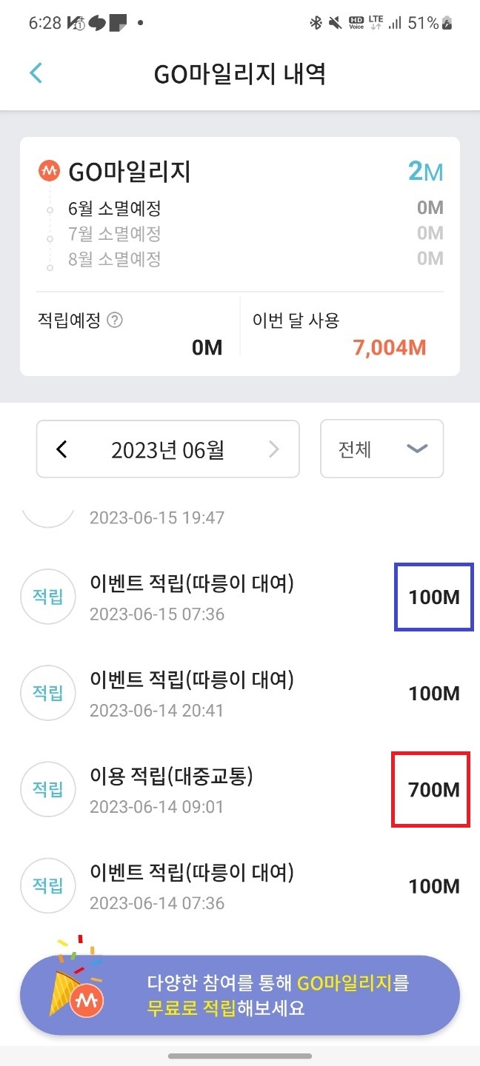The height and width of the screenshot is (1066, 480).
Task: Select the 2023년 06월 month label
Action: 167,449
